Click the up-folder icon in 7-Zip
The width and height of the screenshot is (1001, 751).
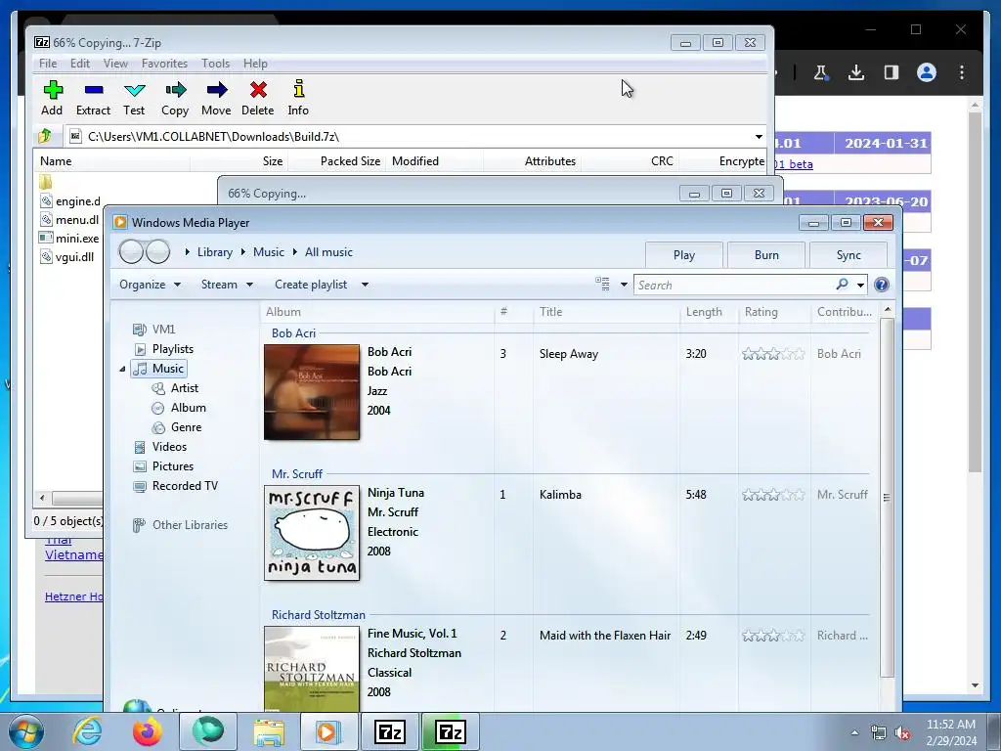pyautogui.click(x=45, y=136)
